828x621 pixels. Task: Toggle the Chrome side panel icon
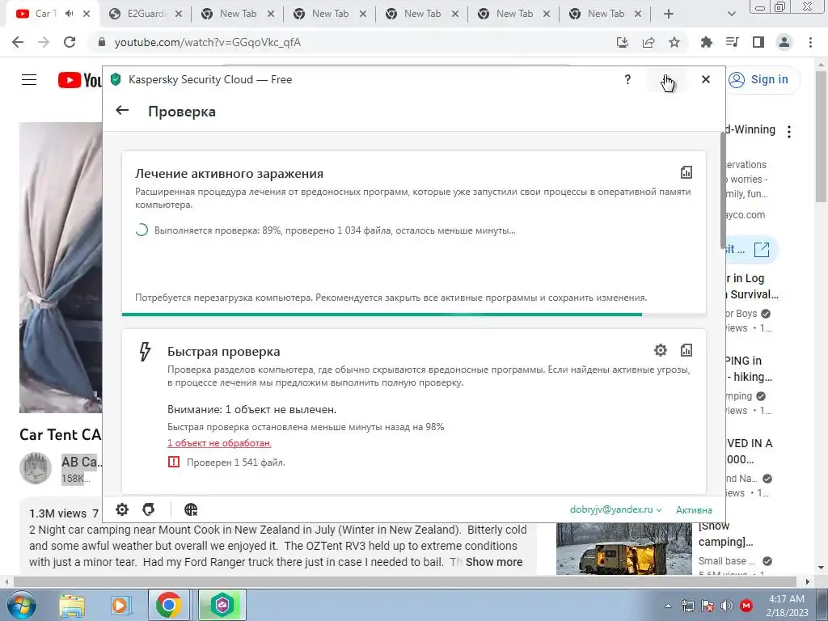click(758, 42)
